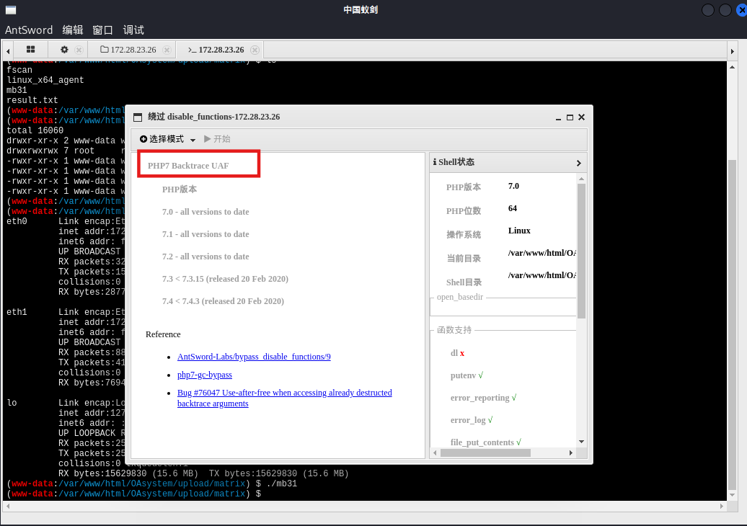Open the Bug #76047 Use-after-free link
747x526 pixels.
click(x=284, y=398)
